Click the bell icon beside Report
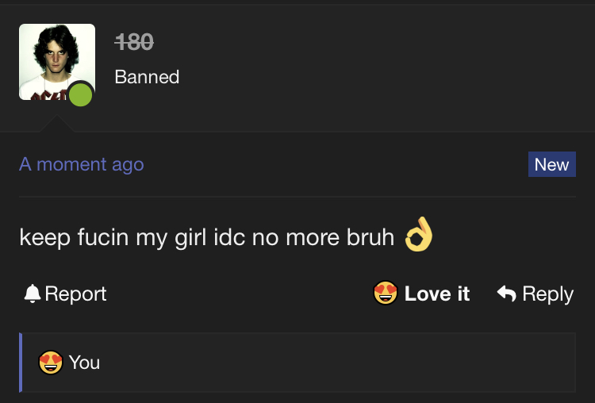Screen dimensions: 595x403 [33, 294]
